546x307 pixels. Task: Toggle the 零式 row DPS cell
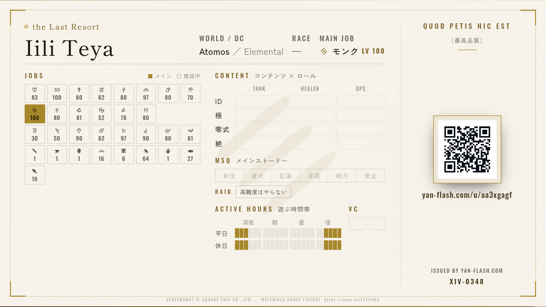click(361, 129)
